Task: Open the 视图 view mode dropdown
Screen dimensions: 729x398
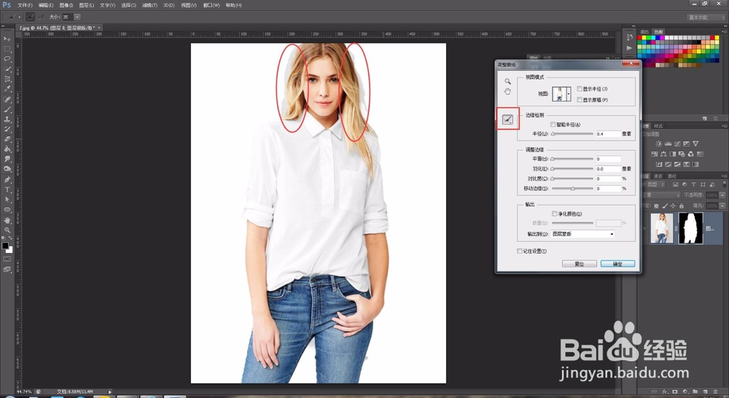Action: point(569,94)
